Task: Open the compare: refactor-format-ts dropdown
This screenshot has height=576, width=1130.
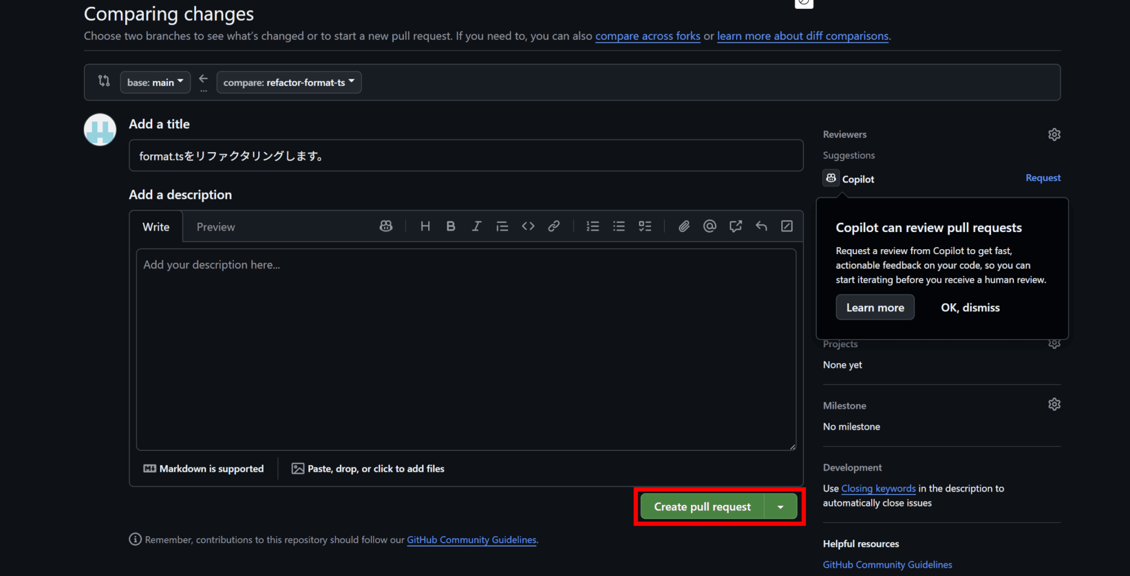Action: [x=289, y=82]
